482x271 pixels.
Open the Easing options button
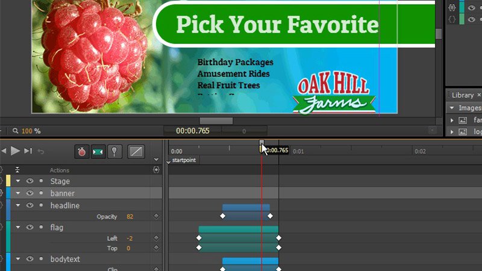(136, 152)
